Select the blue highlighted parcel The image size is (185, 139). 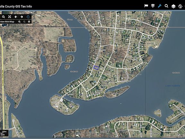(x=96, y=68)
